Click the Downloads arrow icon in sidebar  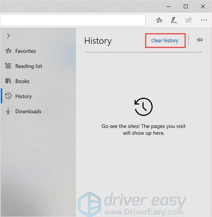pos(8,111)
